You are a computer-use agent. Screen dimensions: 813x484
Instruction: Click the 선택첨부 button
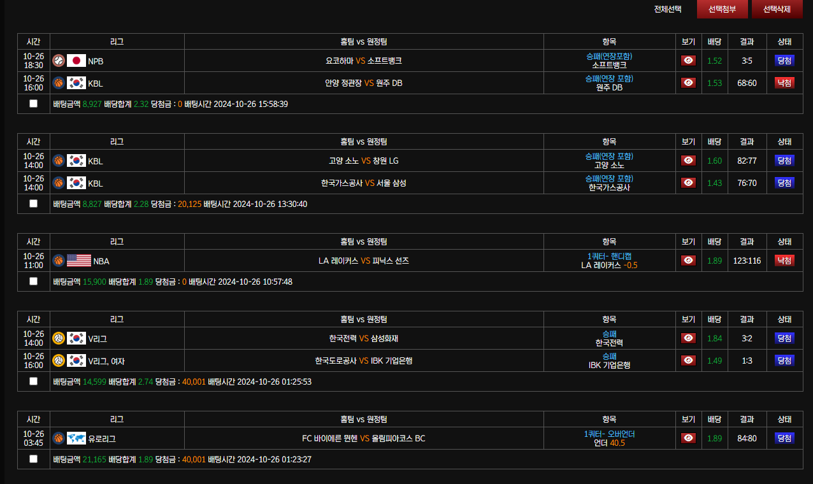click(723, 10)
